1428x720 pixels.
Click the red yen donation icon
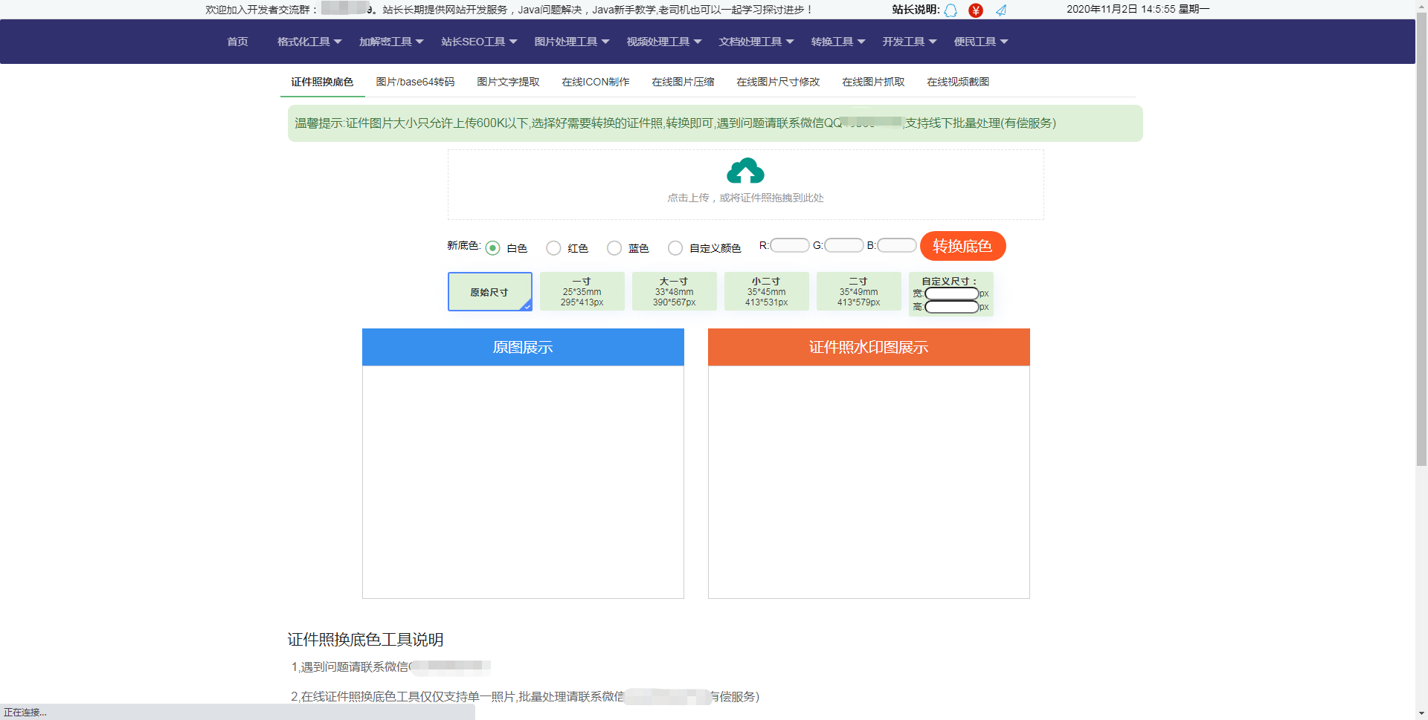(x=976, y=10)
